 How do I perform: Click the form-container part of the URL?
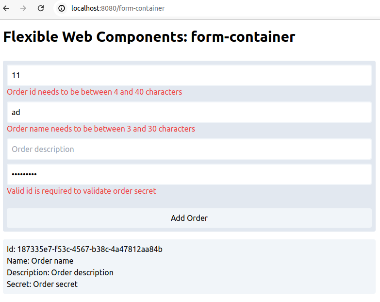pyautogui.click(x=142, y=8)
